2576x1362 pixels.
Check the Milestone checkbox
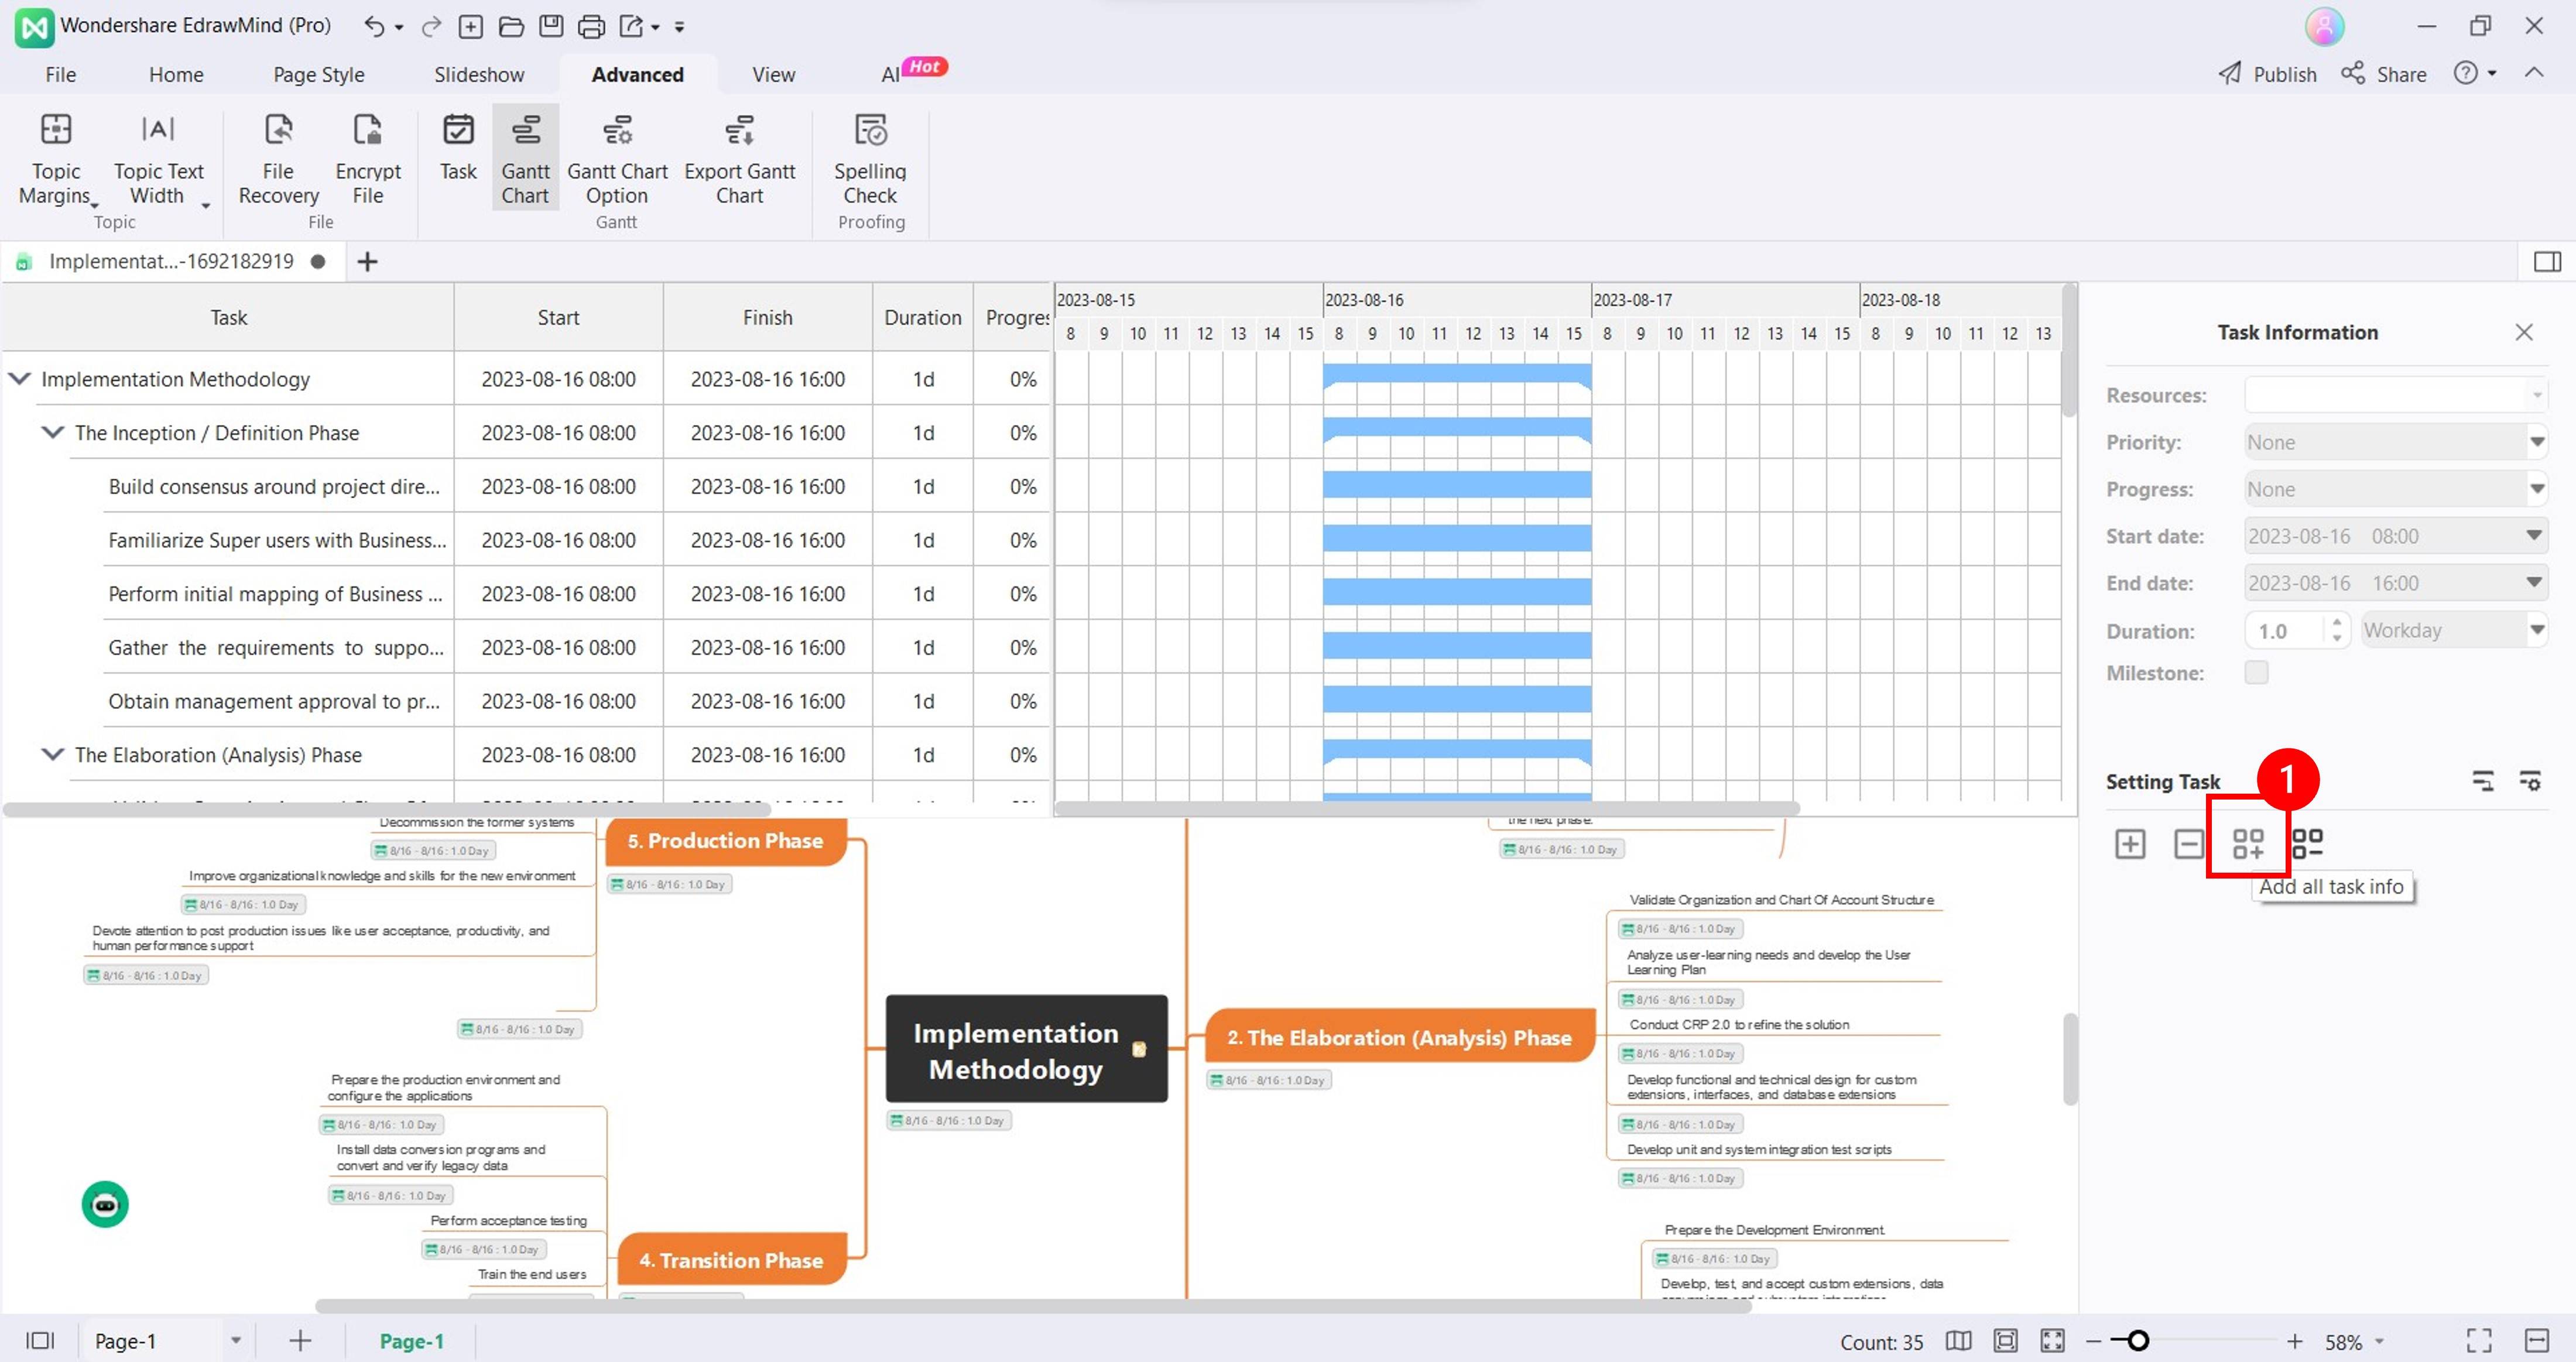click(2256, 672)
